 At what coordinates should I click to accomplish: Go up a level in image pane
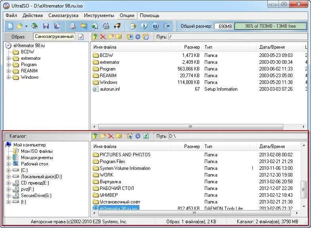click(95, 37)
